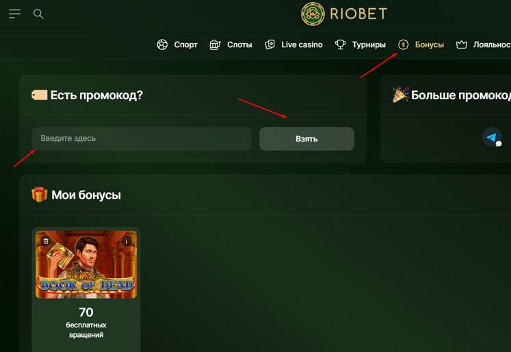Go to the Слоты menu item

point(239,44)
